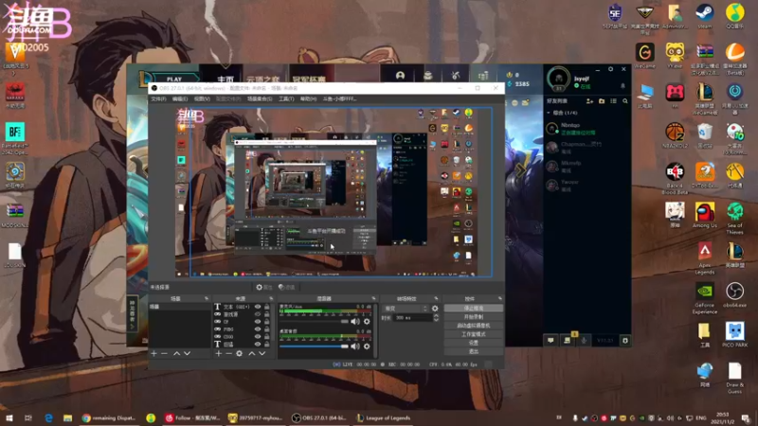Click 启动虚拟摄像机 virtual camera button
This screenshot has width=758, height=426.
coord(473,326)
